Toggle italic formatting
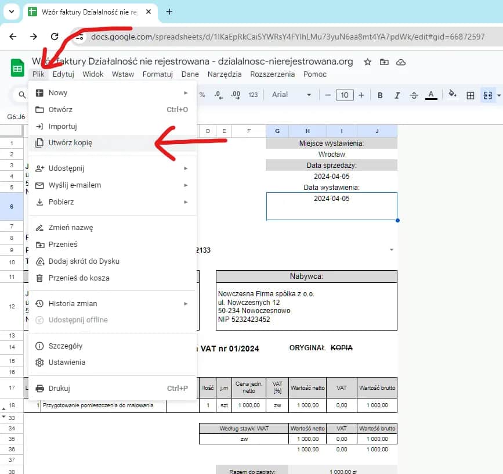 (397, 95)
